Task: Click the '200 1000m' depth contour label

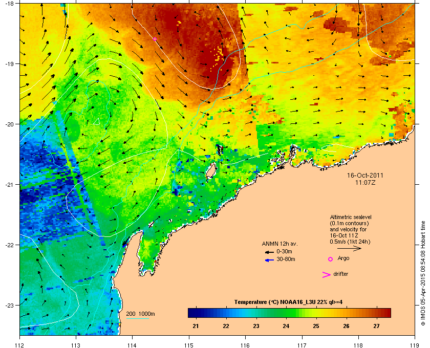Action: 140,314
